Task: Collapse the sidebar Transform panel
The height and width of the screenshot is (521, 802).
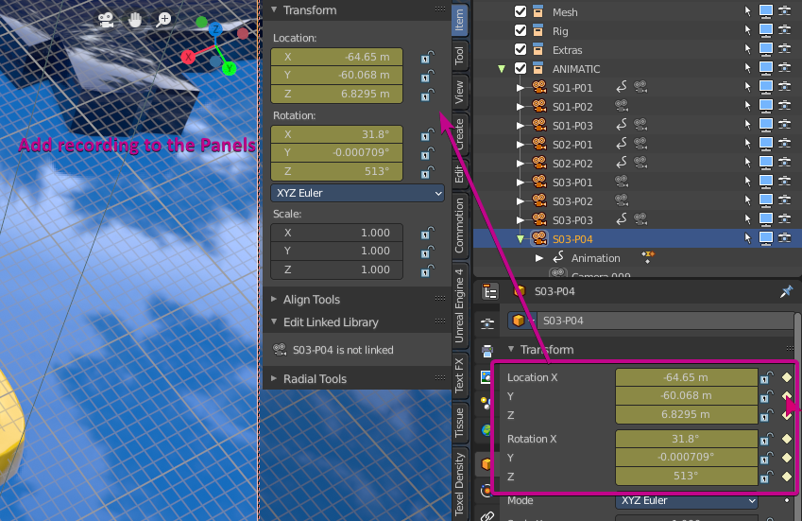Action: pyautogui.click(x=274, y=9)
